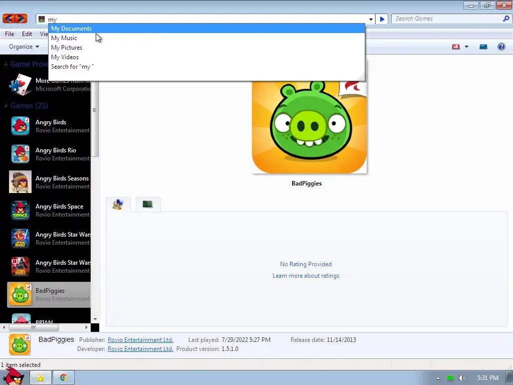The width and height of the screenshot is (513, 385).
Task: Click Learn more about ratings link
Action: coord(306,276)
